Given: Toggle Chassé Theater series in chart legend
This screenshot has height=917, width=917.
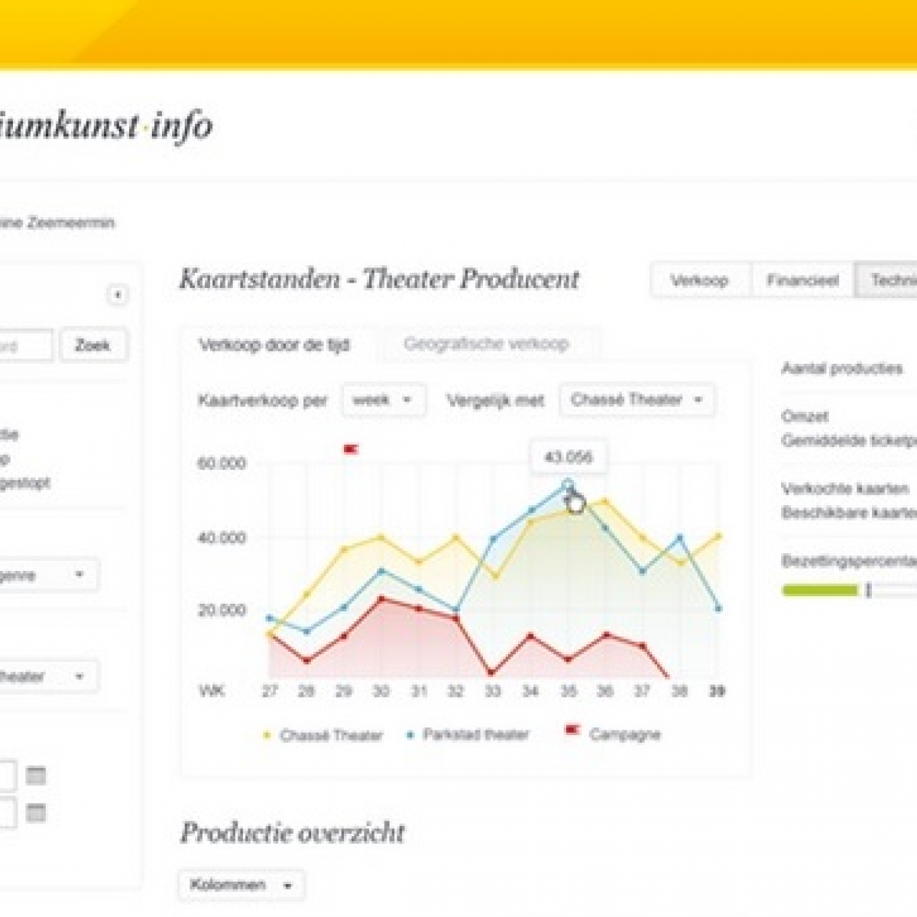Looking at the screenshot, I should coord(322,736).
